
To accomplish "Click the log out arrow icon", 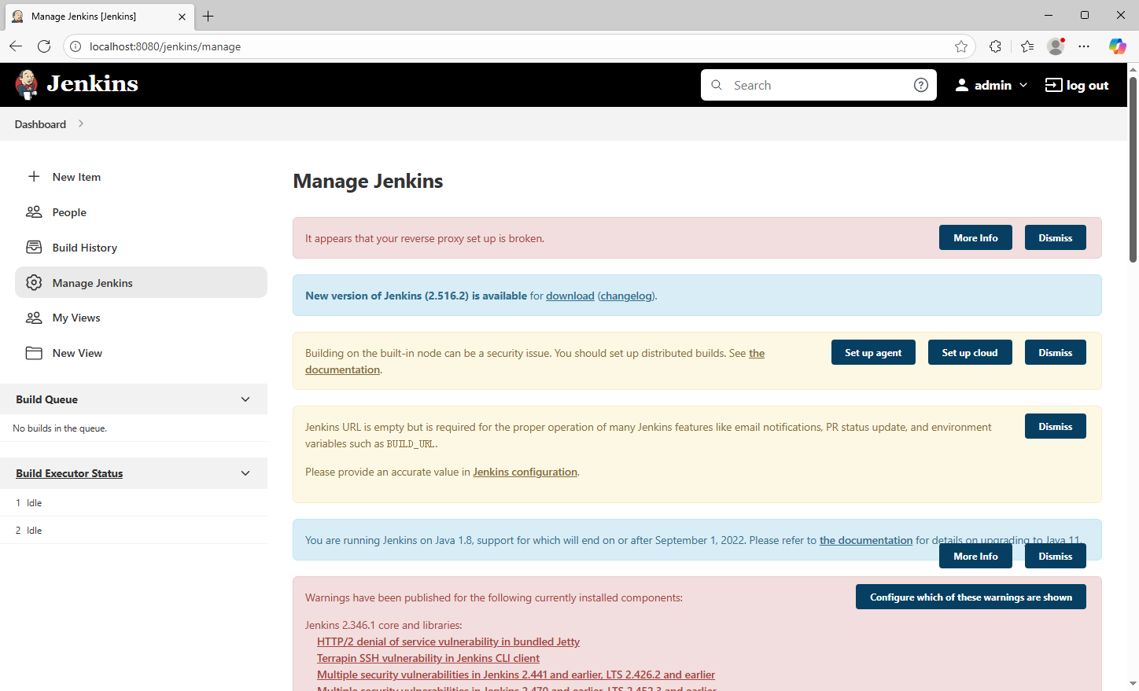I will pos(1053,85).
